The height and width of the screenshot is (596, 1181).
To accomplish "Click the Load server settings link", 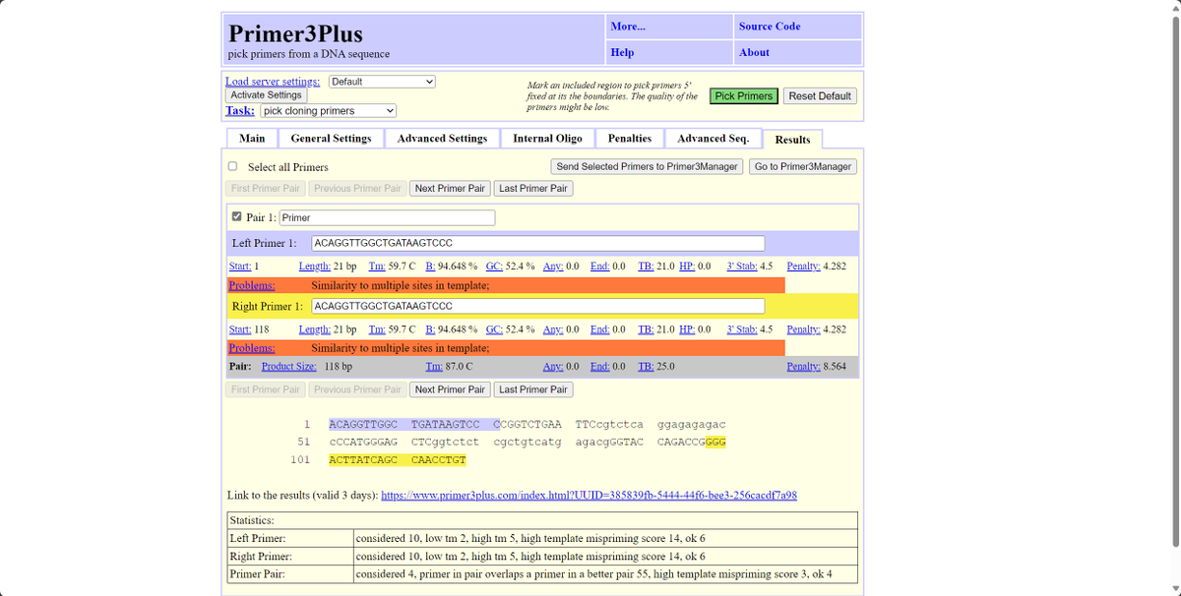I will pos(273,82).
